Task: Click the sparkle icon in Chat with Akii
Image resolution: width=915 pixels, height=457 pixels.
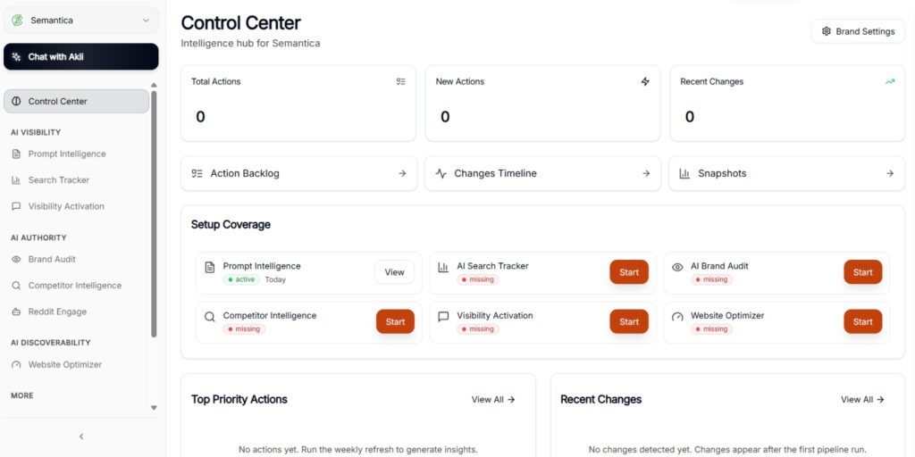Action: pyautogui.click(x=16, y=57)
